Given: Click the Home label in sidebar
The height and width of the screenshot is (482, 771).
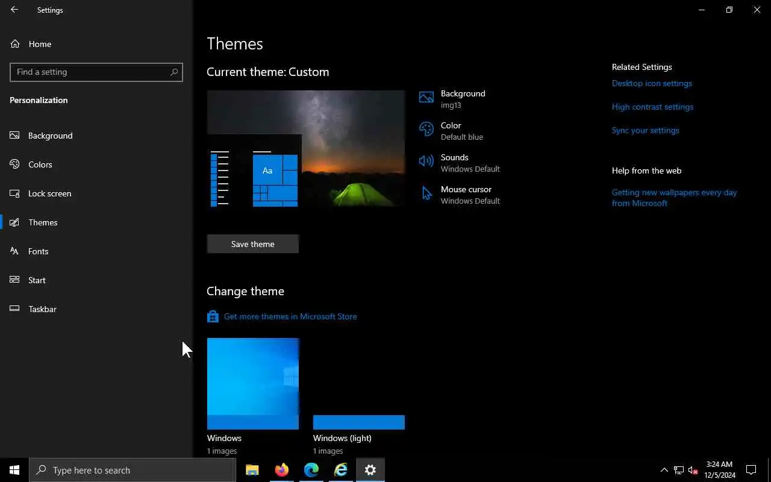Looking at the screenshot, I should click(x=40, y=44).
